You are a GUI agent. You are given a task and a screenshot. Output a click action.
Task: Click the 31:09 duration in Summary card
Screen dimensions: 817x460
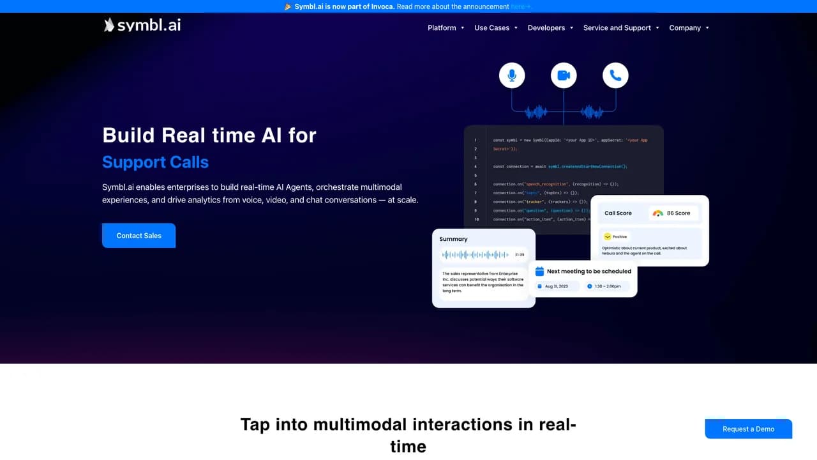point(520,254)
